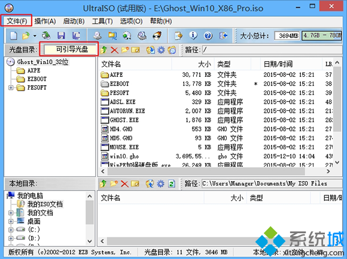Click local path field C:\Users\Manager
The image size is (347, 259).
(272, 183)
